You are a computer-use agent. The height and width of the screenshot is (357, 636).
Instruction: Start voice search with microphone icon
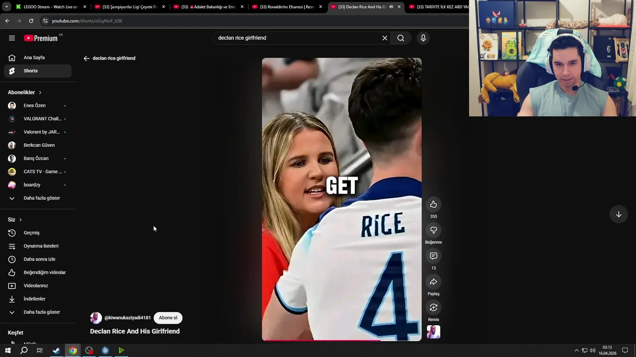pyautogui.click(x=423, y=38)
